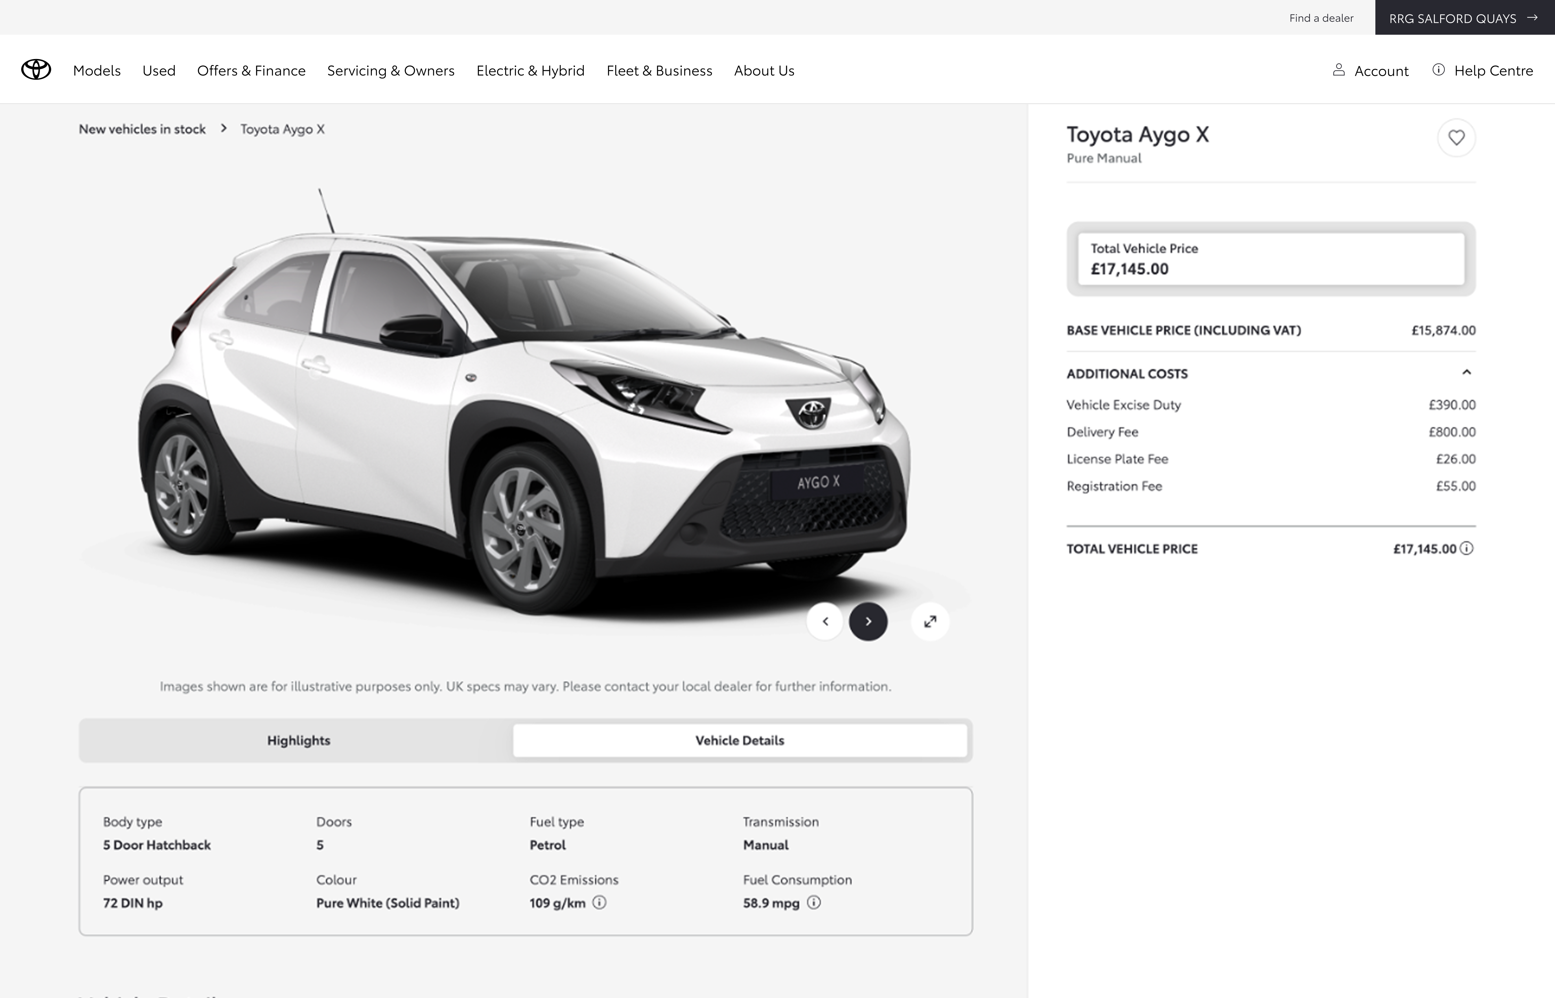Open the Models menu
The height and width of the screenshot is (998, 1555).
pos(97,70)
